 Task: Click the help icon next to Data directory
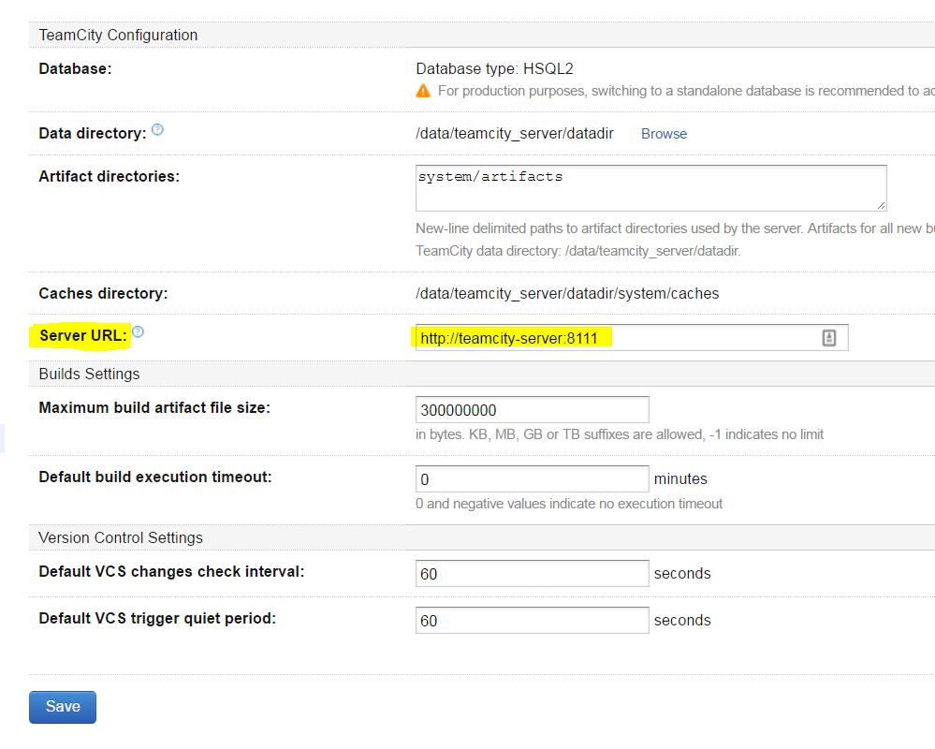click(157, 130)
